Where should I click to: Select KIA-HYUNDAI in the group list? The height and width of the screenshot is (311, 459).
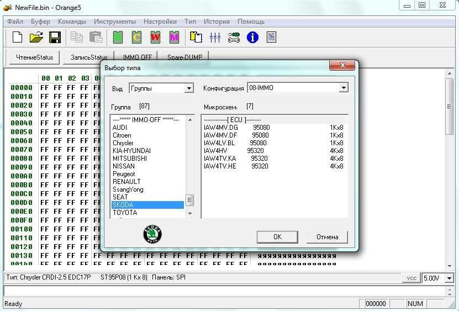(x=148, y=151)
